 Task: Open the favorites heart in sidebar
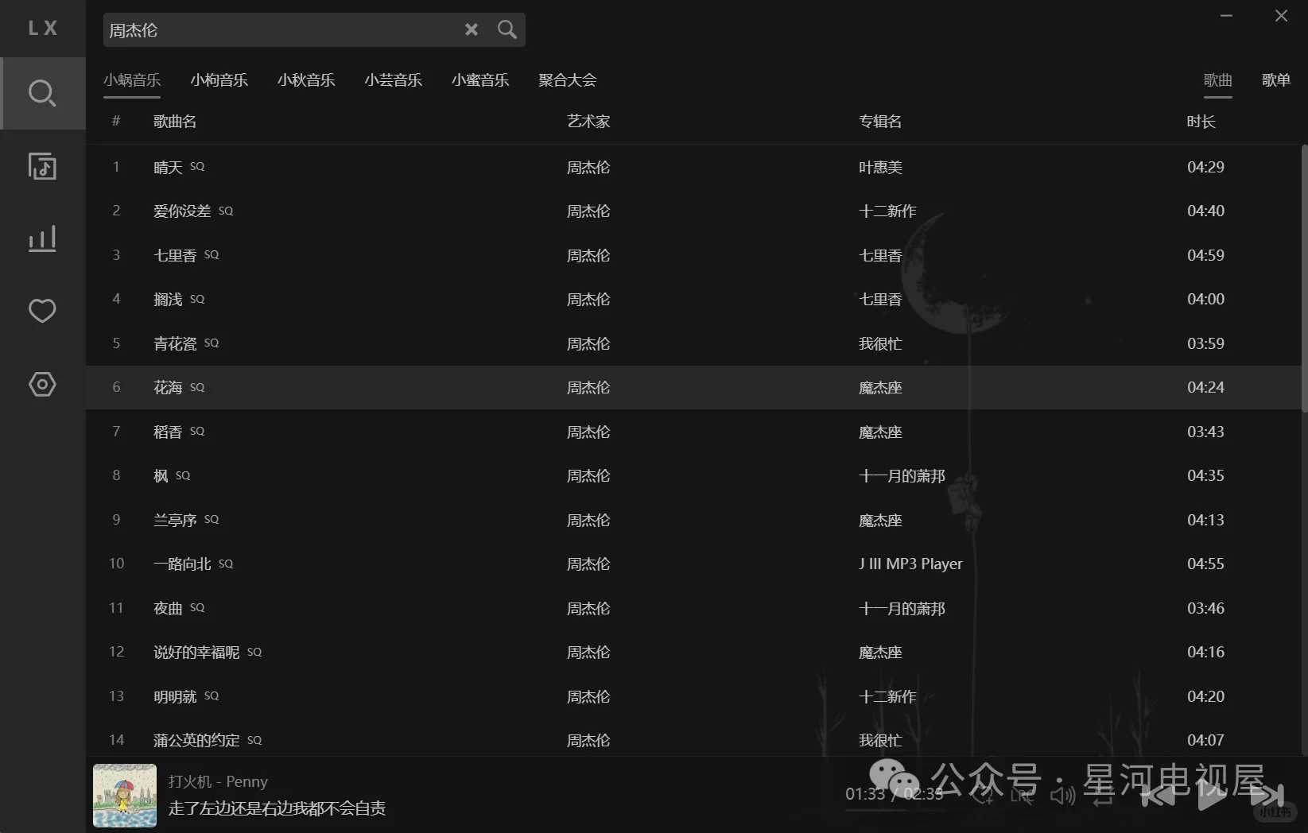42,311
